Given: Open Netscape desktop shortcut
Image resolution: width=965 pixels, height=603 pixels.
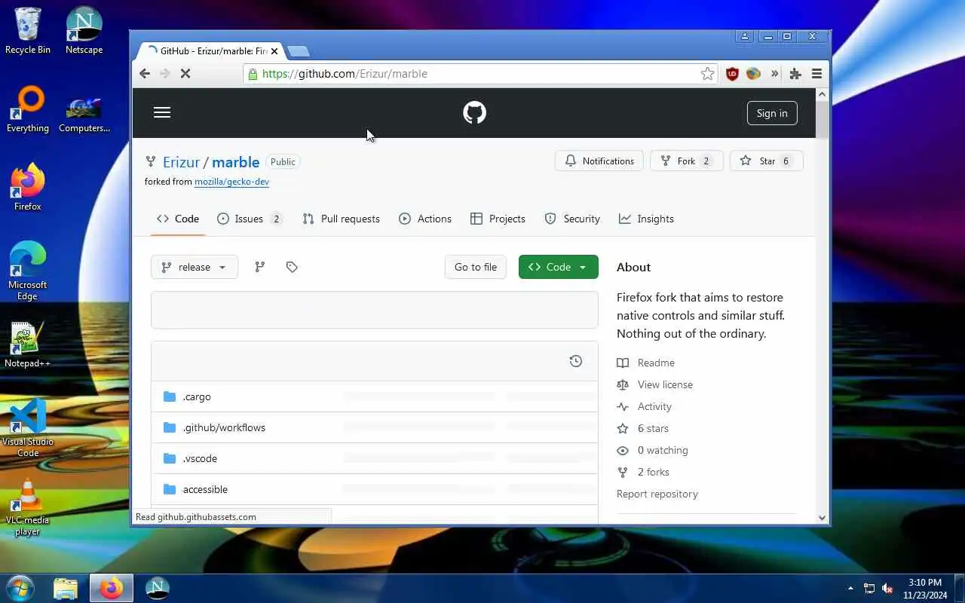Looking at the screenshot, I should (x=84, y=31).
